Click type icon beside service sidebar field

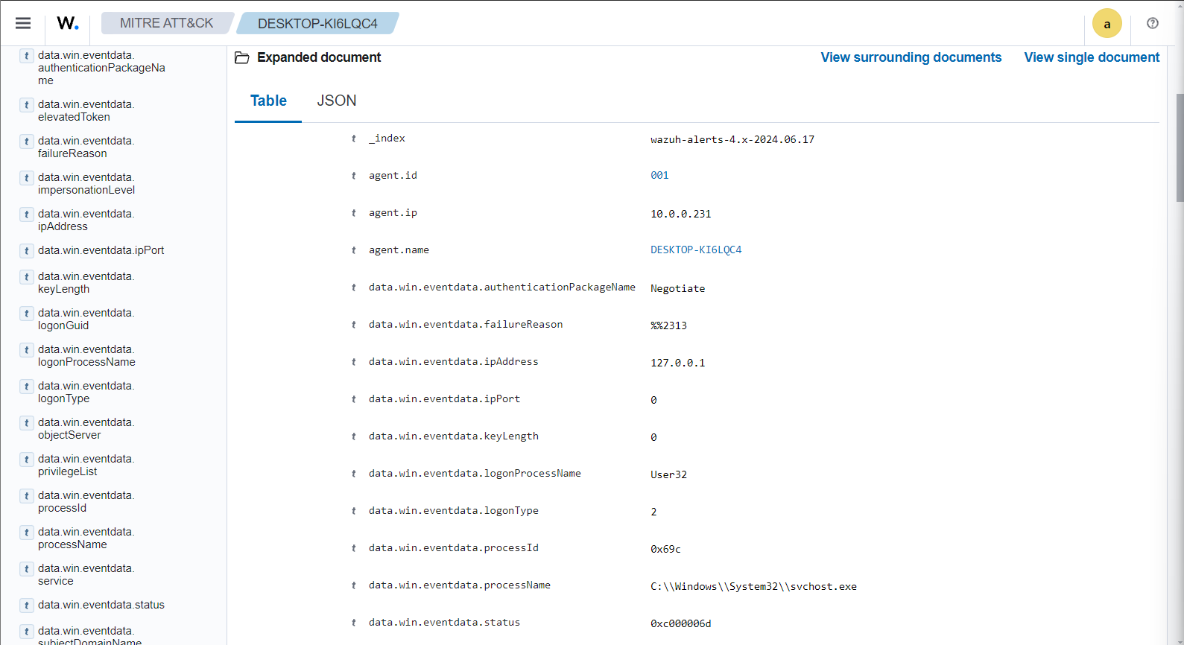coord(27,569)
